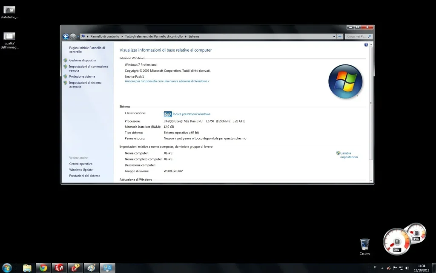Show hidden tray icons arrow
The width and height of the screenshot is (436, 273).
pos(382,268)
